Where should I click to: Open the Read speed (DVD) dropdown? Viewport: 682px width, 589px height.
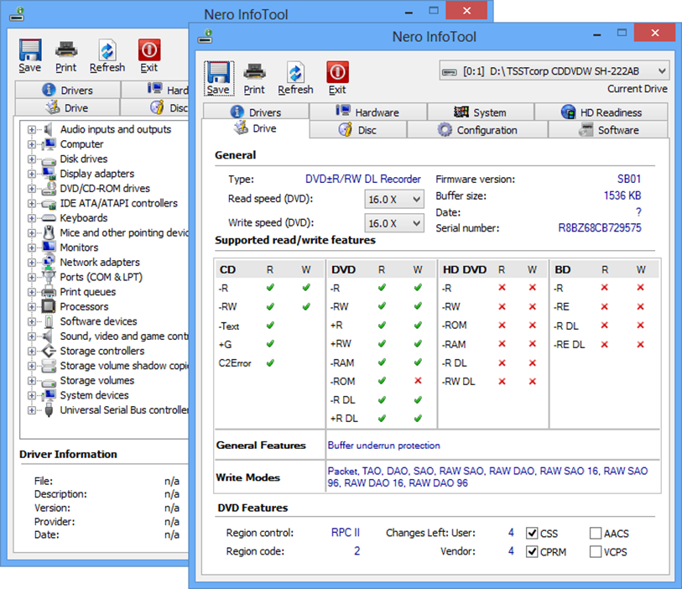click(394, 199)
